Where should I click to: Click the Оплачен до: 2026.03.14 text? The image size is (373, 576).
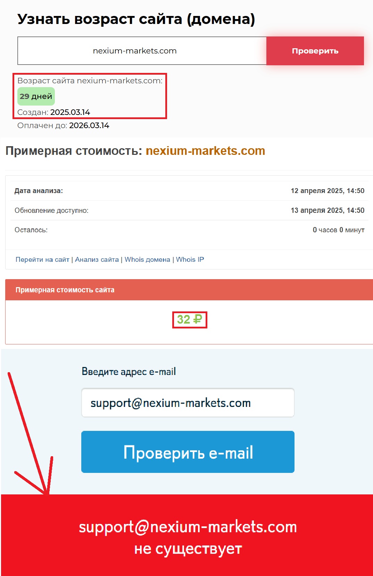63,125
